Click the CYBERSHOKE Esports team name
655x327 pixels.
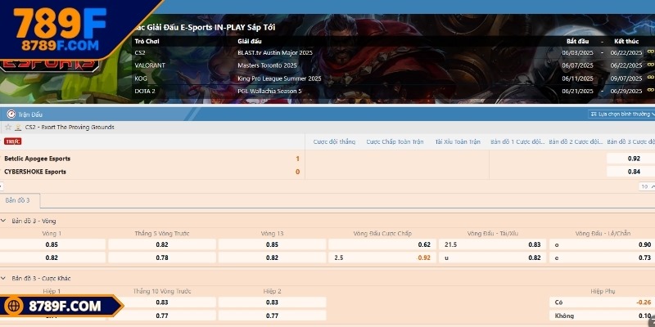pos(35,172)
